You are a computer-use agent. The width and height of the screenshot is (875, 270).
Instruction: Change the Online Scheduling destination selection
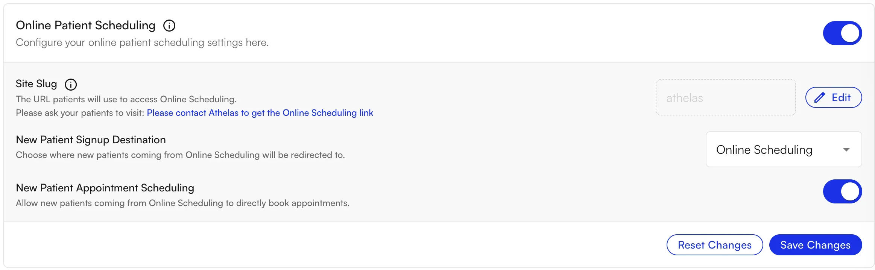coord(784,149)
